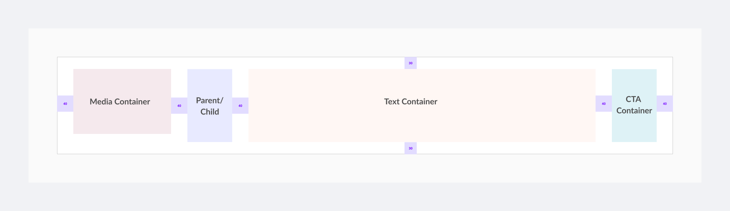
Task: Click the light gray panel surrounding the bordered frame
Action: [365, 168]
